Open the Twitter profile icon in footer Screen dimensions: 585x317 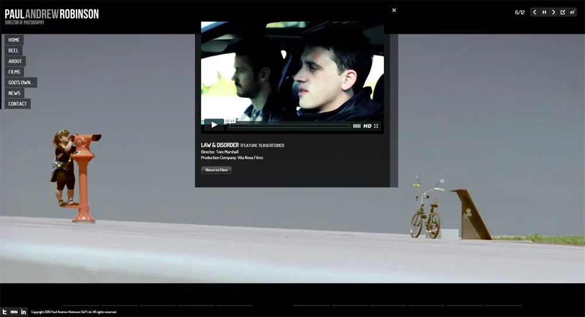5,312
